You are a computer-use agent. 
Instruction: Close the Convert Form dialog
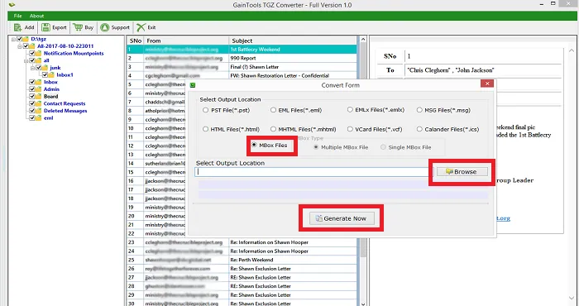coord(487,84)
